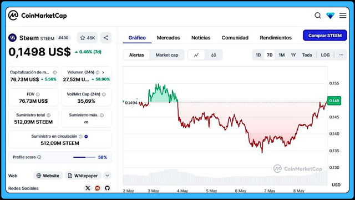The height and width of the screenshot is (200, 355).
Task: Open chart more options ellipsis
Action: [341, 55]
